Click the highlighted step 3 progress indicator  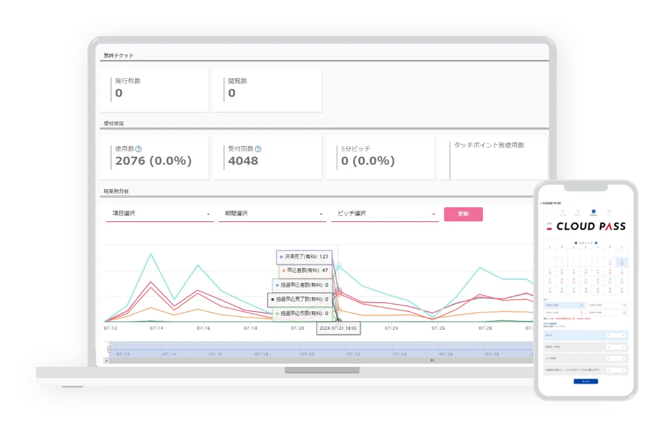point(593,211)
